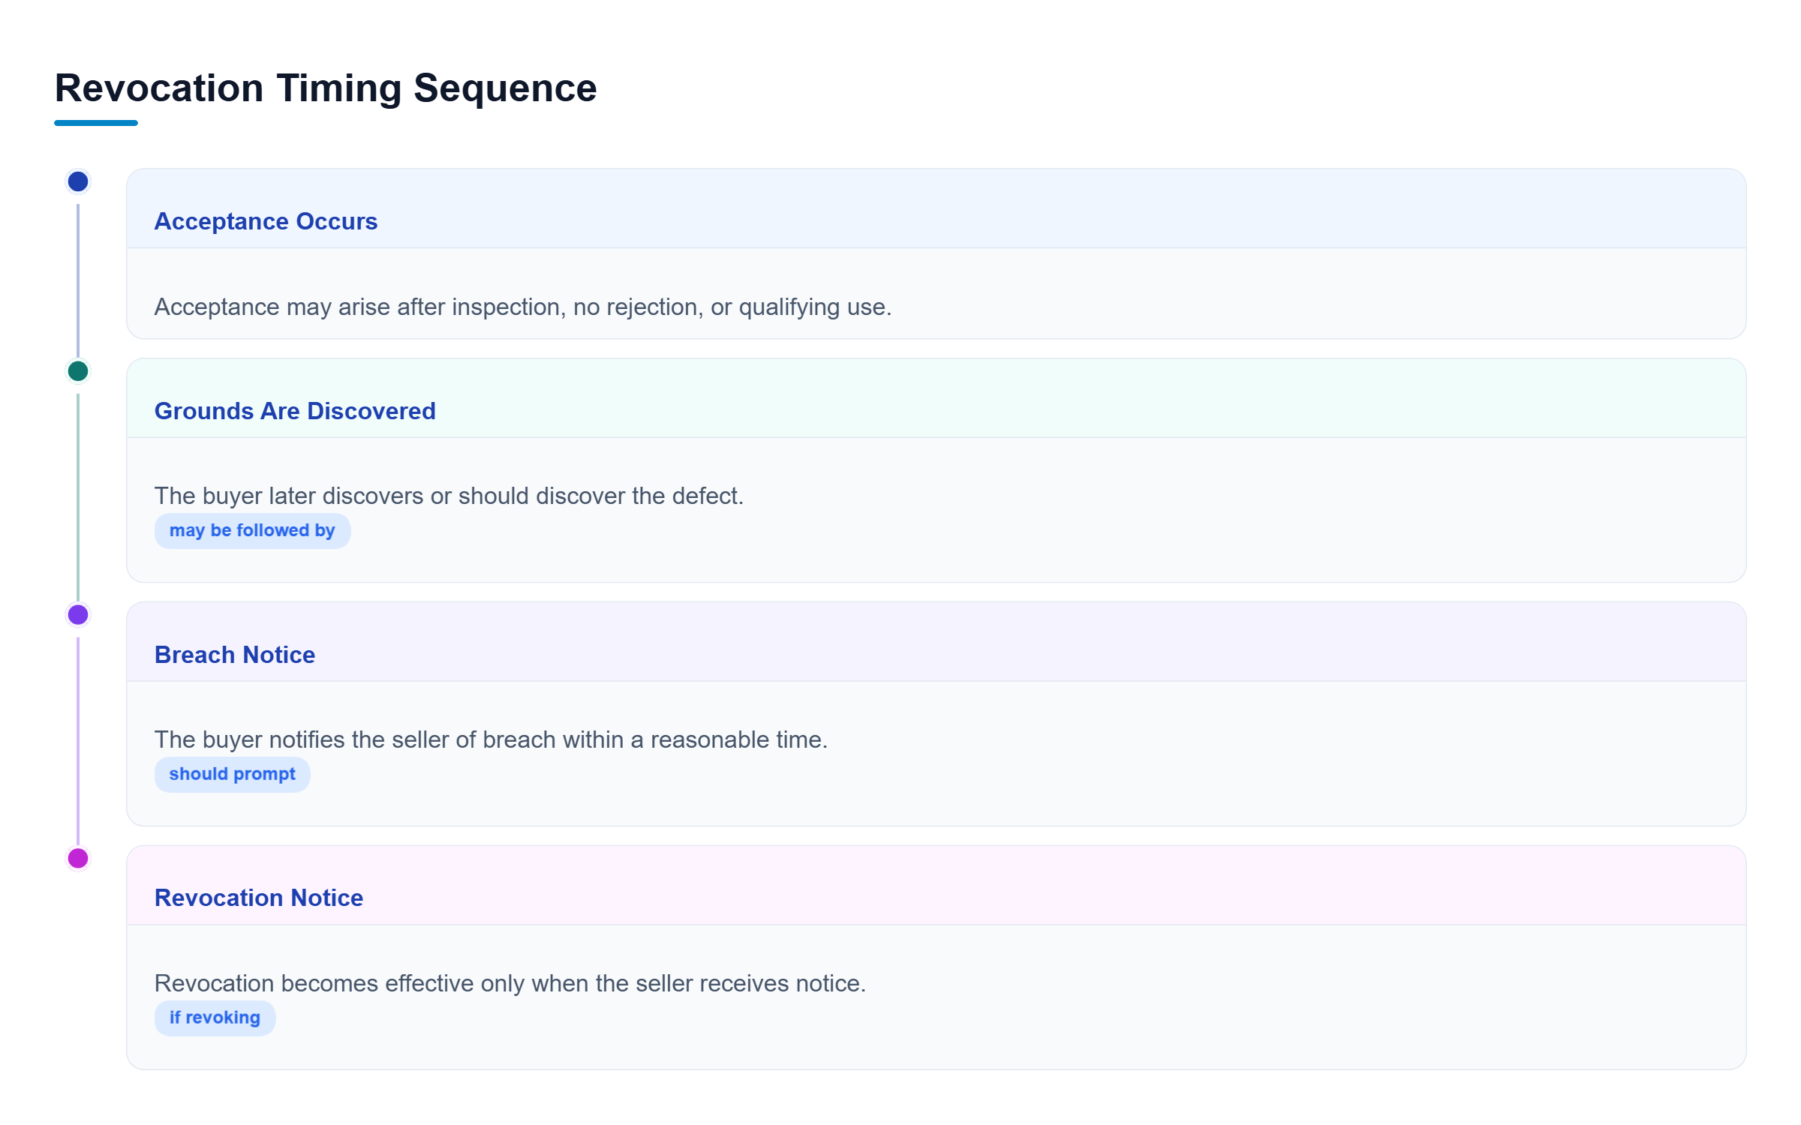The width and height of the screenshot is (1801, 1125).
Task: Click text 'The buyer later discovers or should discover'
Action: coord(389,496)
